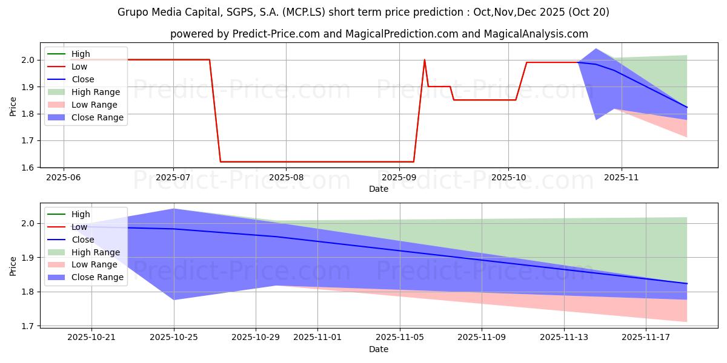The image size is (727, 363).
Task: Click the green High line legend marker in top chart
Action: click(57, 54)
